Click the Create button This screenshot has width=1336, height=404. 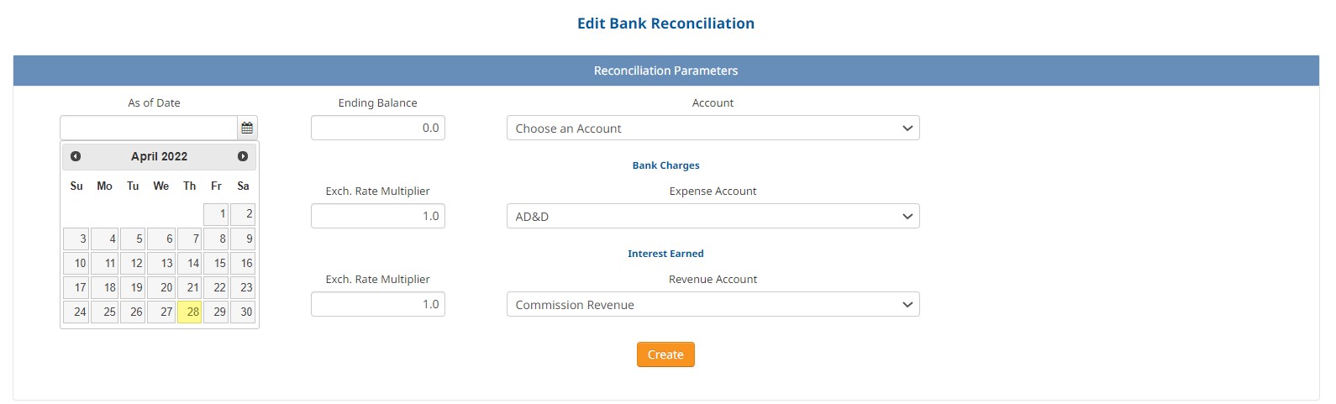(x=665, y=354)
